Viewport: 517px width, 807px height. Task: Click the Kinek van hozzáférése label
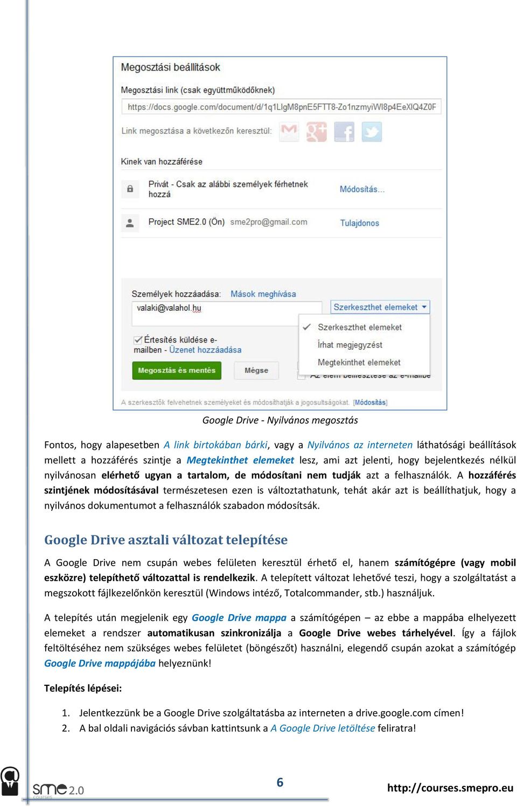coord(162,162)
